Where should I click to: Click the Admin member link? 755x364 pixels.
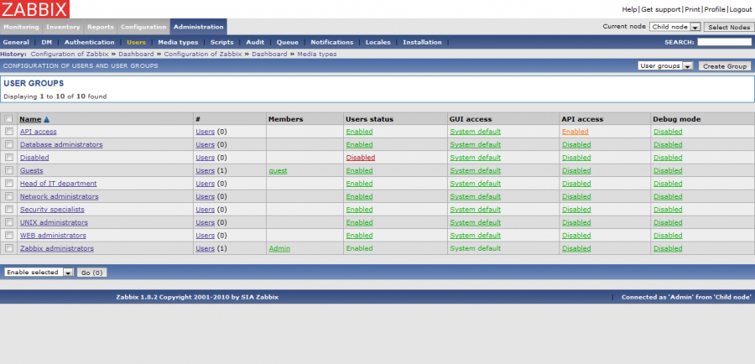point(279,248)
